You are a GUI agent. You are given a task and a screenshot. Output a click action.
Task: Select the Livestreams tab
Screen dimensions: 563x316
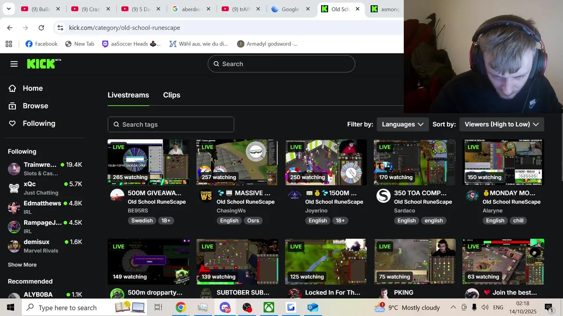click(128, 95)
